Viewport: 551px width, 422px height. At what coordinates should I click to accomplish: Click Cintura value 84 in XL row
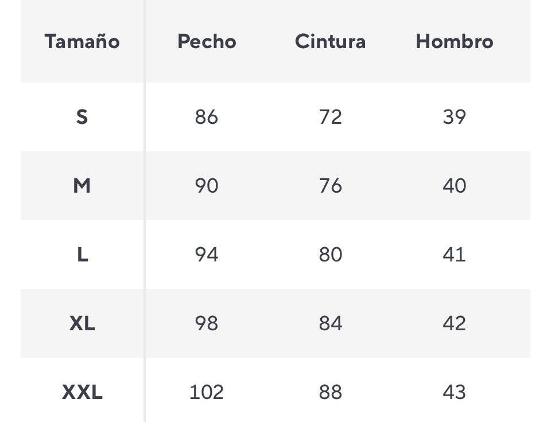[330, 323]
